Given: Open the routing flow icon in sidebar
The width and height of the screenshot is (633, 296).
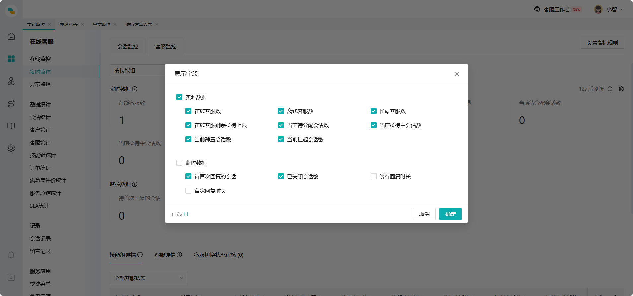Looking at the screenshot, I should tap(11, 104).
